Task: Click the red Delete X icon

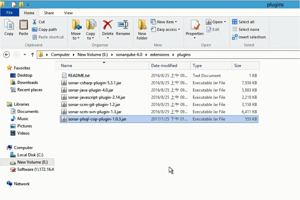Action: (x=108, y=25)
